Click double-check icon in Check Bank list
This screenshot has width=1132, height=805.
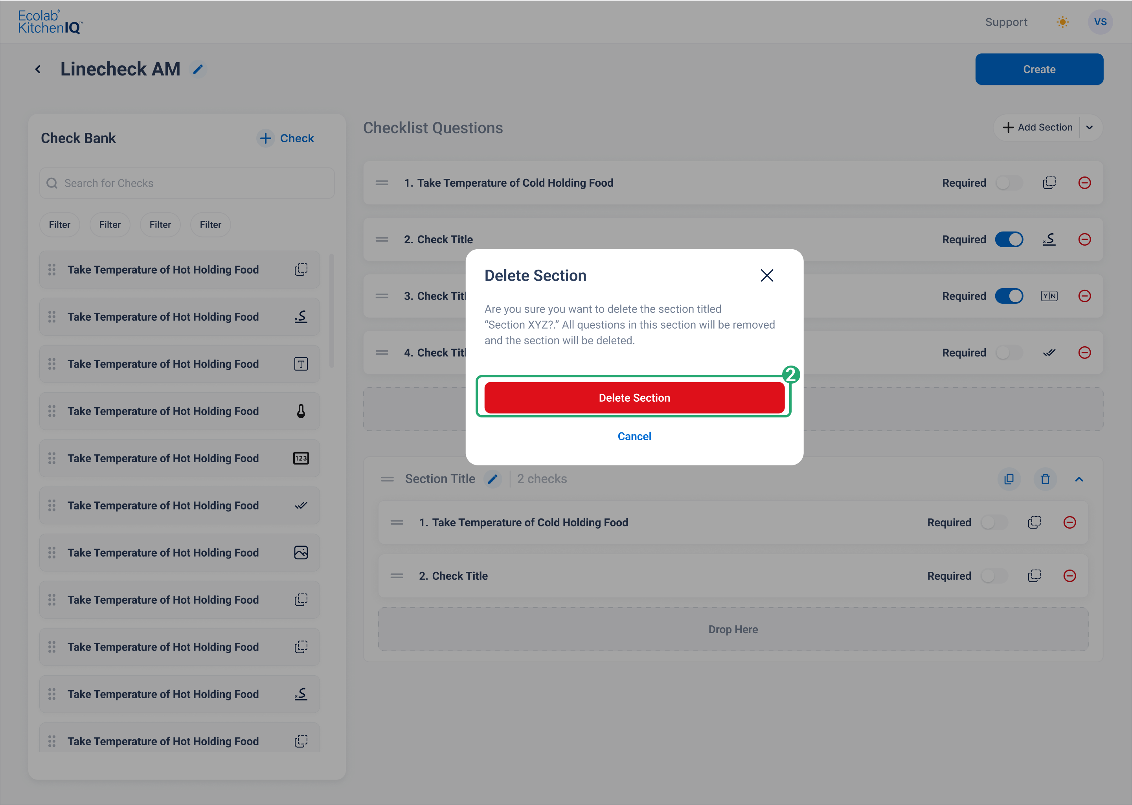(x=301, y=505)
